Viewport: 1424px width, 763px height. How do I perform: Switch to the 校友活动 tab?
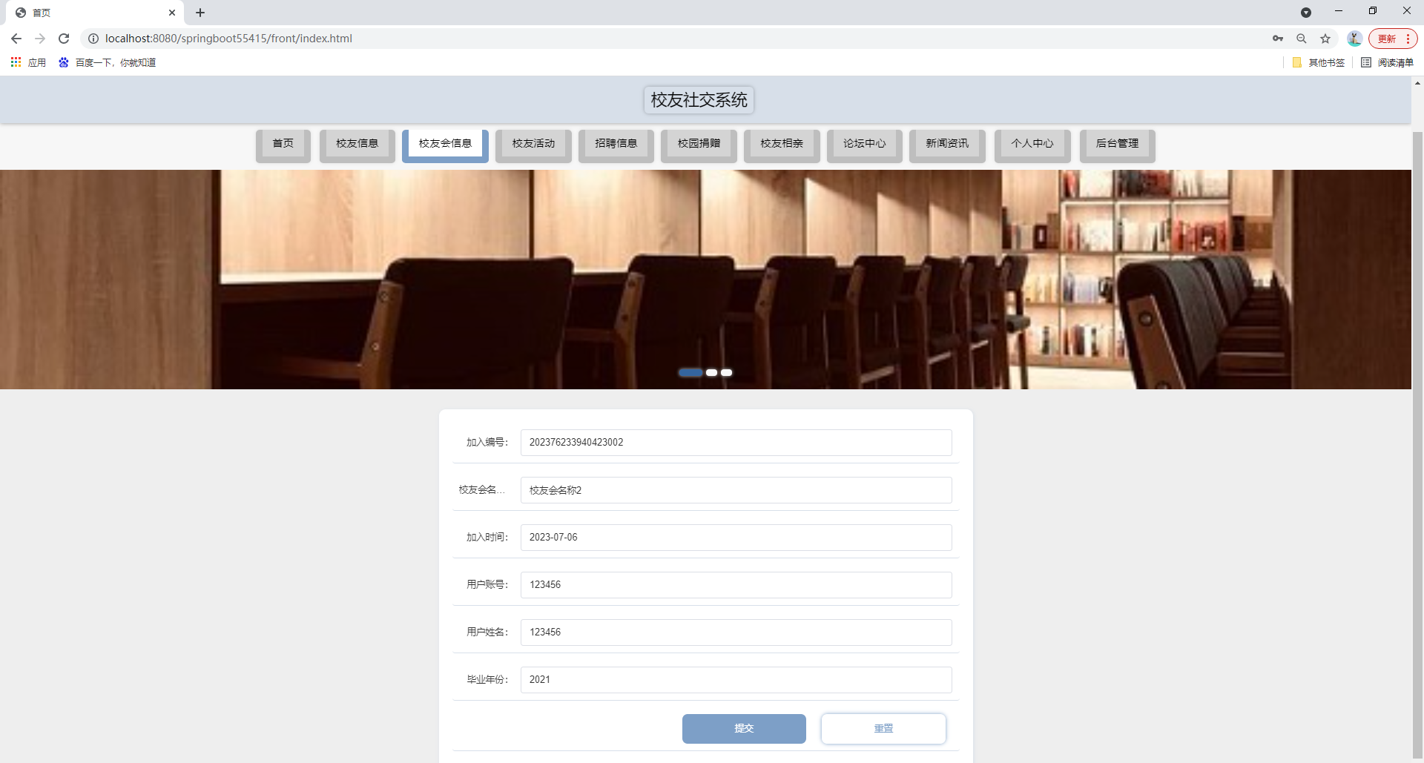[x=533, y=144]
